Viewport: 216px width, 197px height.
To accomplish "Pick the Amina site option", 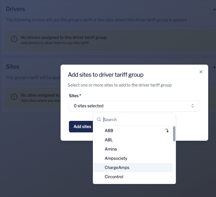I will 111,149.
